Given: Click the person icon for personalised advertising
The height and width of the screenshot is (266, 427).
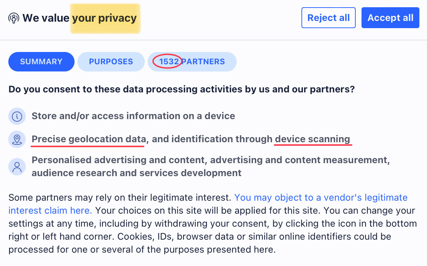Looking at the screenshot, I should [x=17, y=166].
